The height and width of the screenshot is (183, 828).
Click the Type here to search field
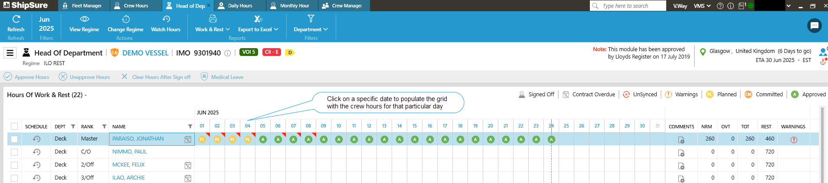click(632, 6)
